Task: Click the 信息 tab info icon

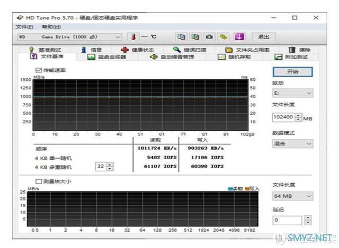Action: click(x=84, y=50)
